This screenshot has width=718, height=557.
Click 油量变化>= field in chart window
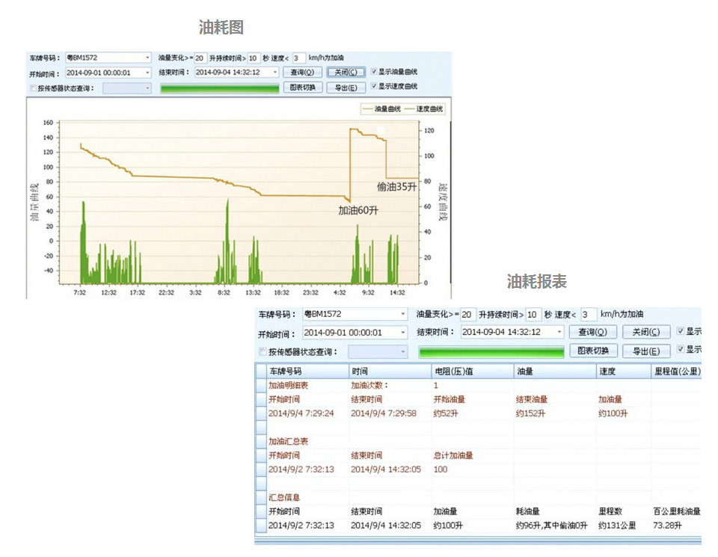click(x=200, y=58)
